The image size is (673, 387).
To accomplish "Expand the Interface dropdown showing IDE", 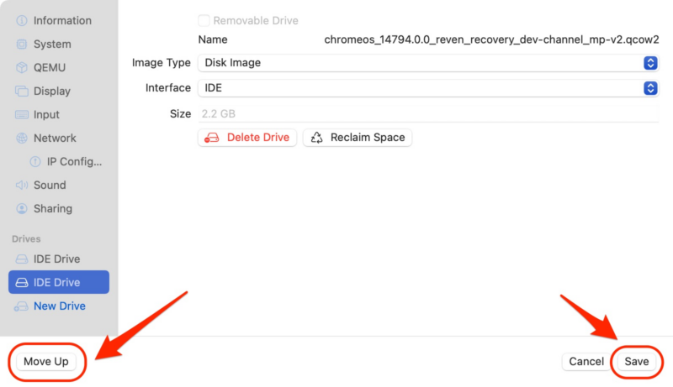I will [x=428, y=88].
